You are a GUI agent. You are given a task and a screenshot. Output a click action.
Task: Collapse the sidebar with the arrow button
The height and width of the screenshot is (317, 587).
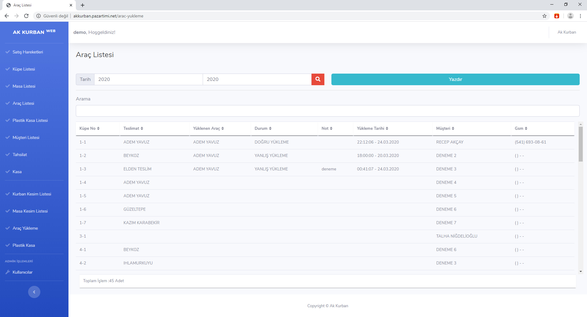[x=34, y=292]
